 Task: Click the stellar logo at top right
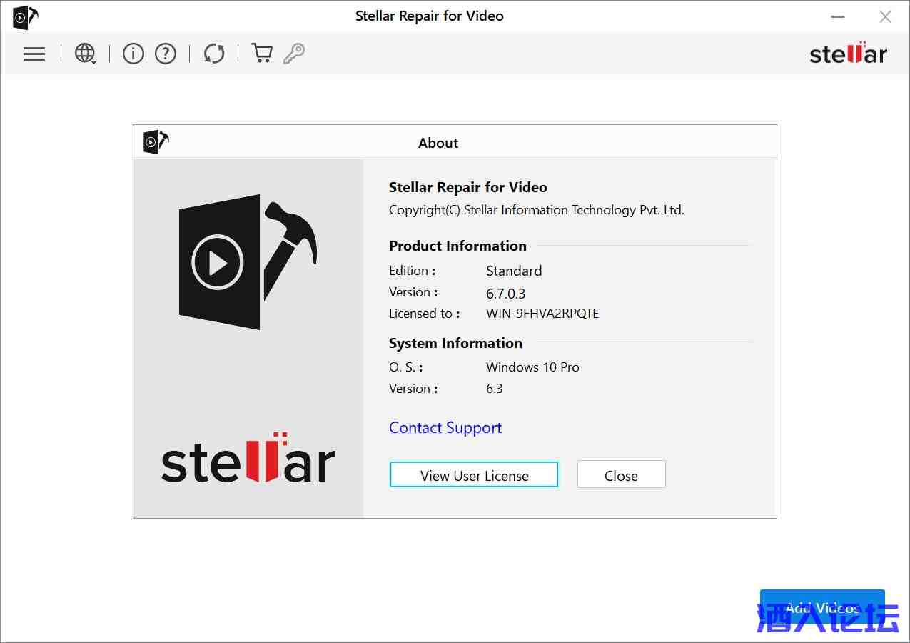[x=848, y=54]
